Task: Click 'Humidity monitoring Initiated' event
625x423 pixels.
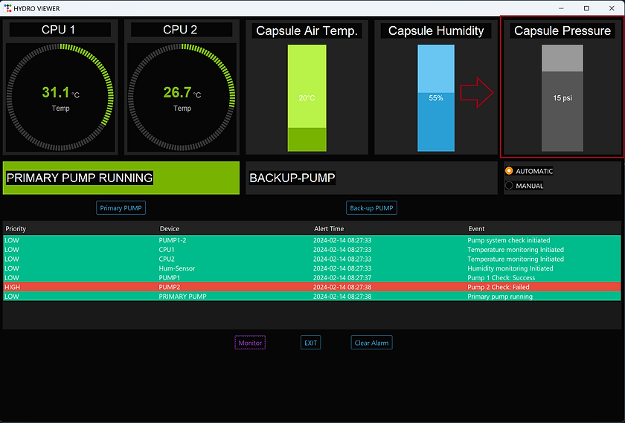Action: [x=510, y=268]
